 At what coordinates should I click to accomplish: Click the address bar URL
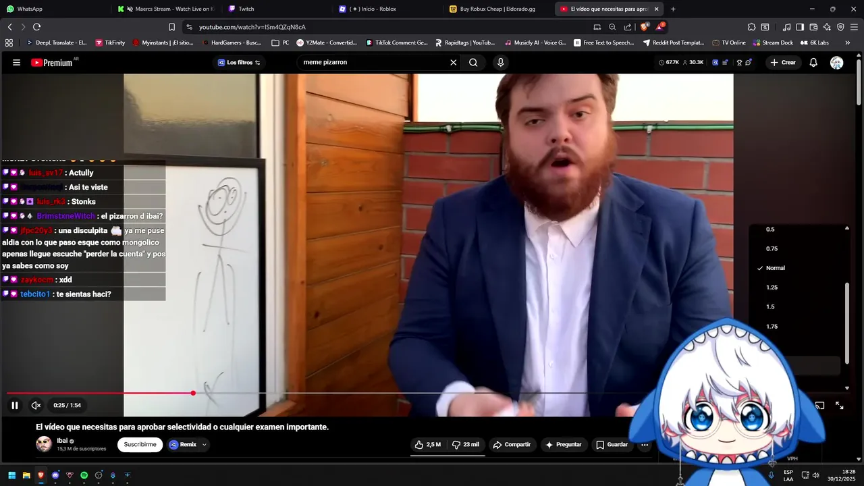(252, 27)
